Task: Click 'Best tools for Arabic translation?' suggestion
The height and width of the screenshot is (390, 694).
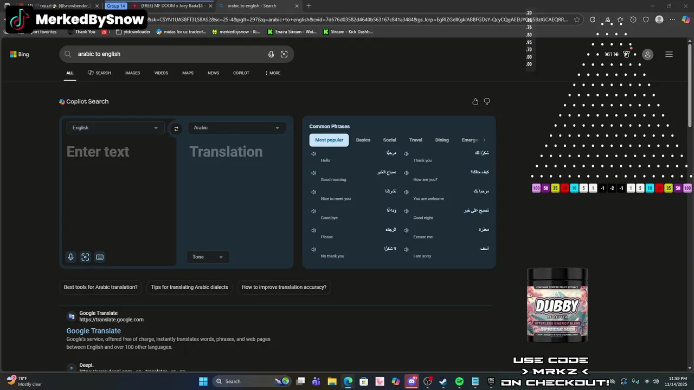Action: [x=100, y=287]
